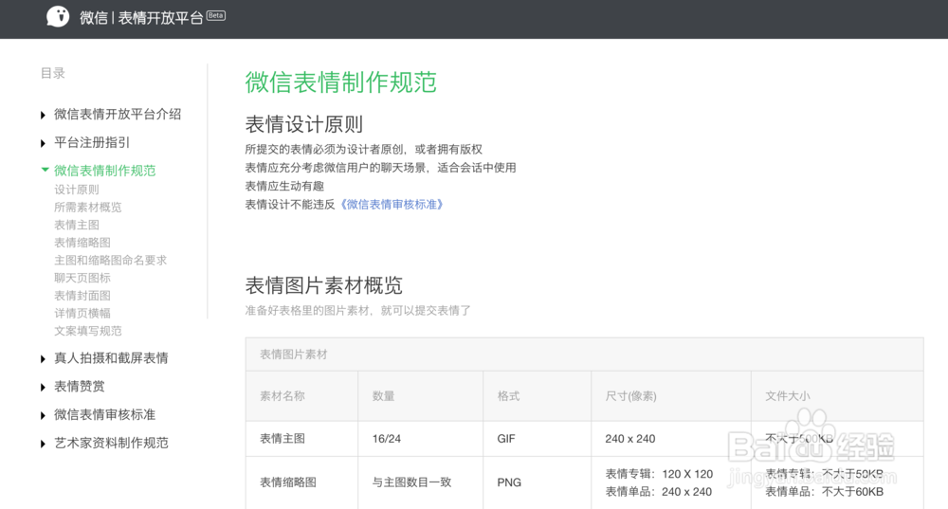Click the Beta badge next to title

pos(216,15)
